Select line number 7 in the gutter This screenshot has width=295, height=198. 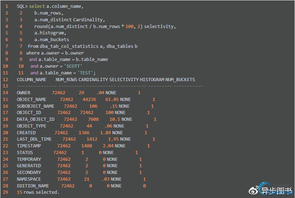[6, 46]
